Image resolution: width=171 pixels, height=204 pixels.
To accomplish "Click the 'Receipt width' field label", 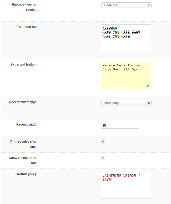I will pyautogui.click(x=26, y=125).
